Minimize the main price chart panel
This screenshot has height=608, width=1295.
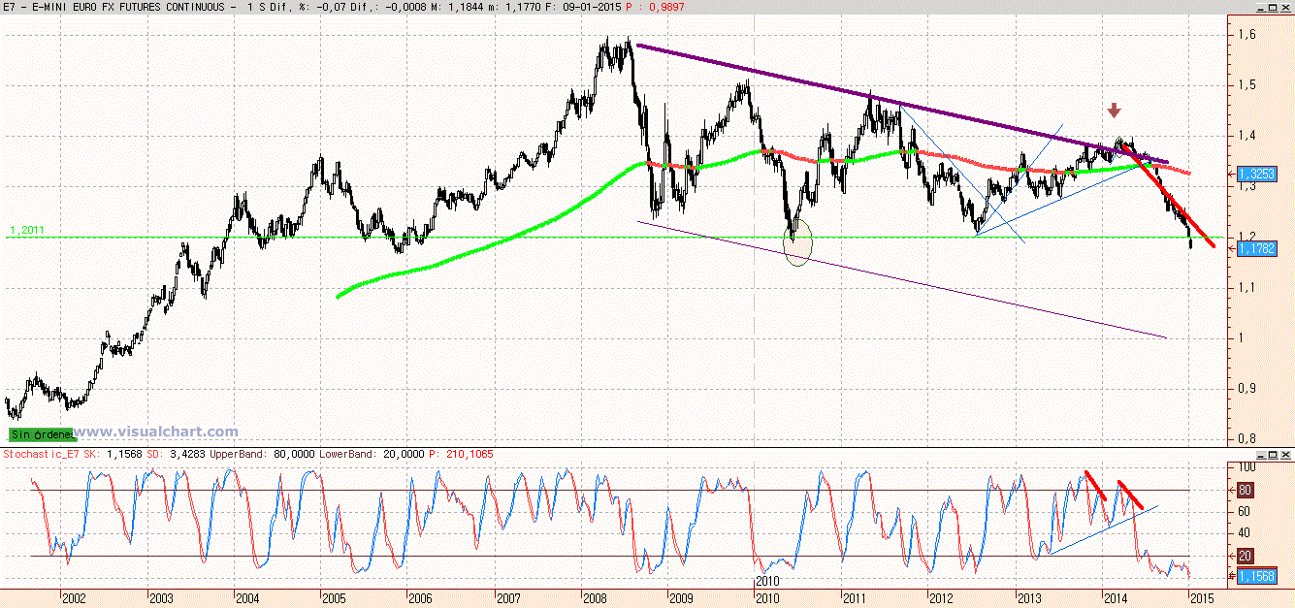pyautogui.click(x=1260, y=8)
